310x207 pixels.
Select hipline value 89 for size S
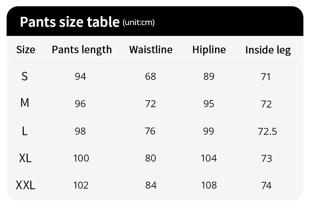coord(209,77)
